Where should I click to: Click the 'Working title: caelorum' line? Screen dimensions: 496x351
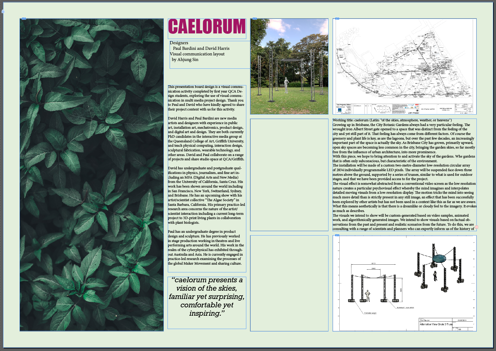pos(392,120)
